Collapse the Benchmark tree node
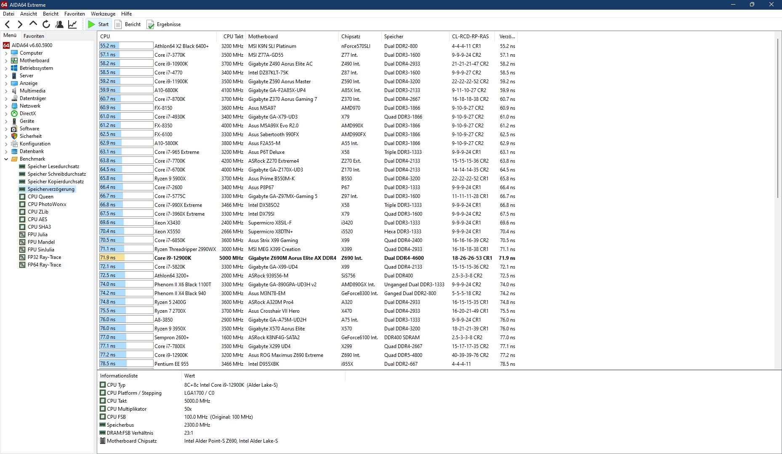Viewport: 782px width, 454px height. click(x=6, y=159)
